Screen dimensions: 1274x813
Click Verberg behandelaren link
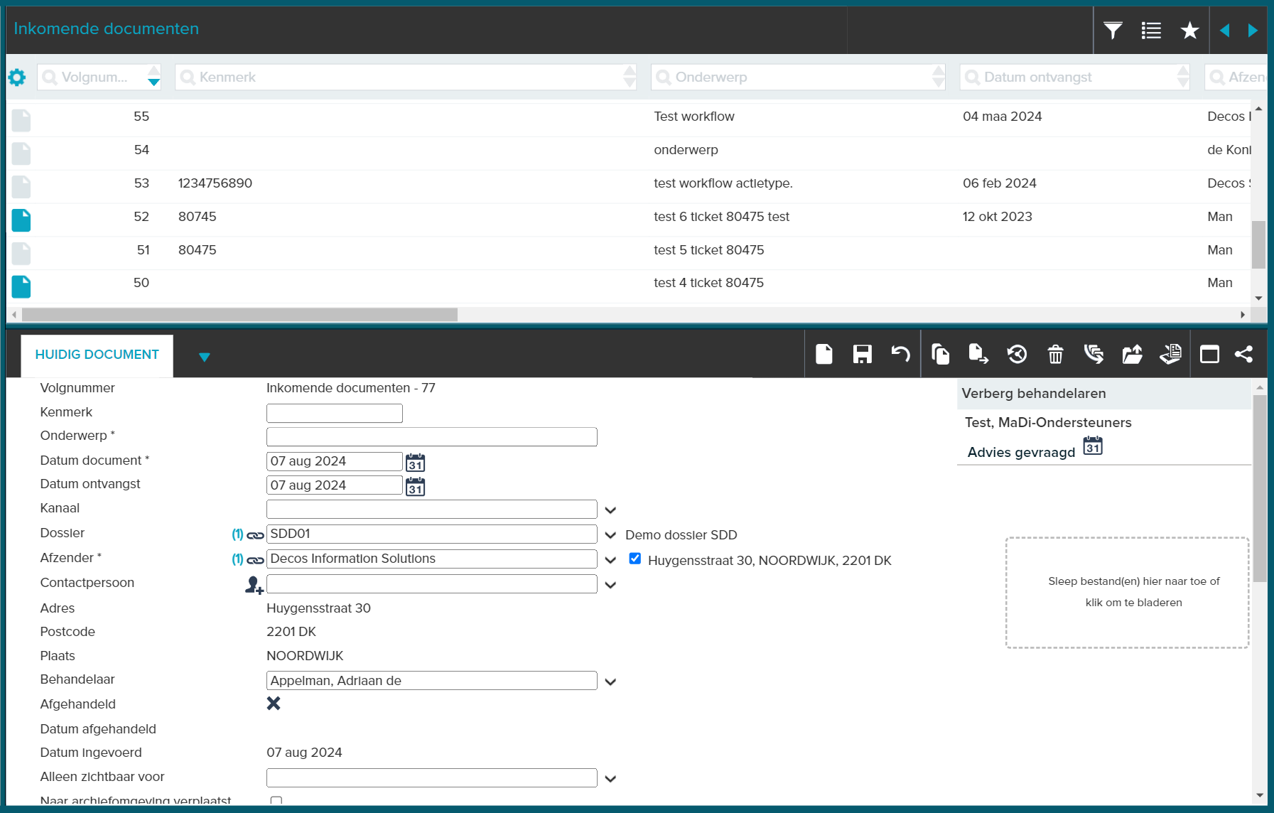point(1034,394)
